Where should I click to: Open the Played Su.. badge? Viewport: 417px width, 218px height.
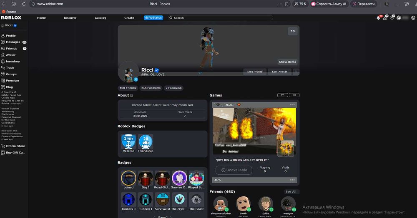196,180
